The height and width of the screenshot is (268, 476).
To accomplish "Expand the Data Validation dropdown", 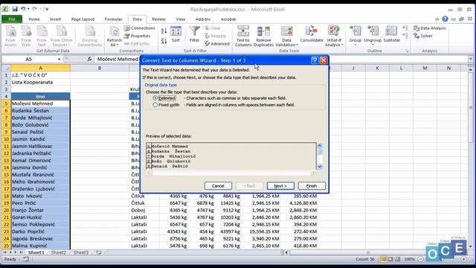I will pyautogui.click(x=286, y=42).
